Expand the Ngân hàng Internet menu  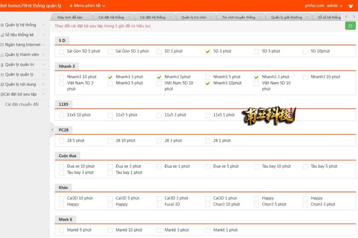point(43,44)
